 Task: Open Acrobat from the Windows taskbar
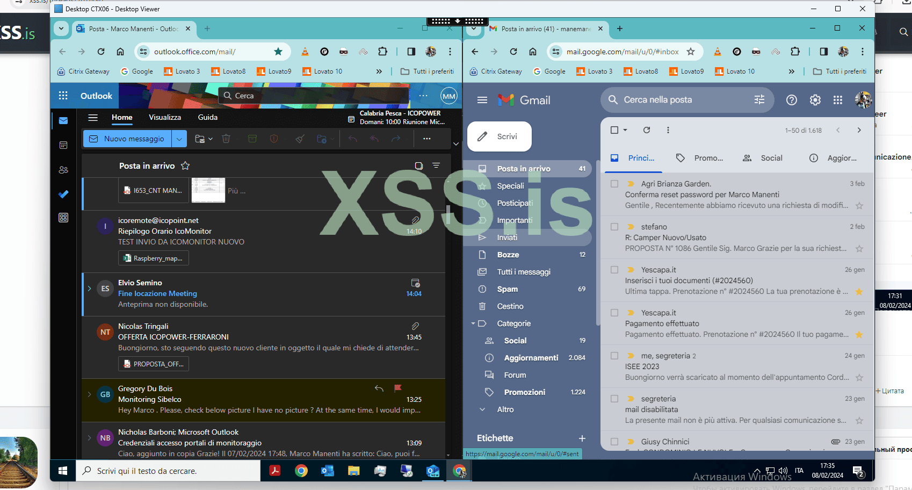275,471
